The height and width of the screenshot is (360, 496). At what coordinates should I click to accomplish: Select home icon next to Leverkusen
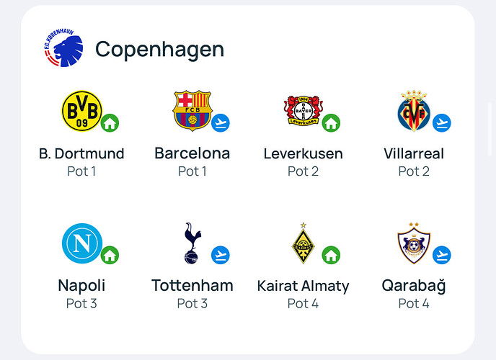(331, 123)
